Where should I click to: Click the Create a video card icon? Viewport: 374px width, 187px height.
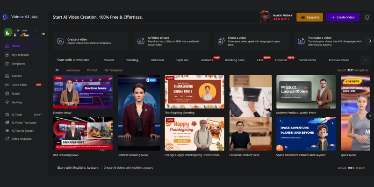pos(61,41)
